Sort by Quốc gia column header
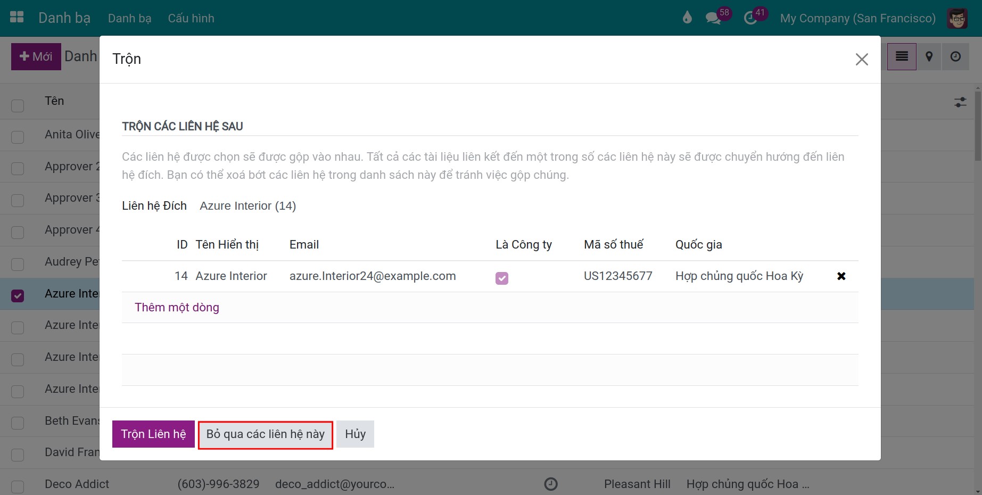 pyautogui.click(x=699, y=245)
